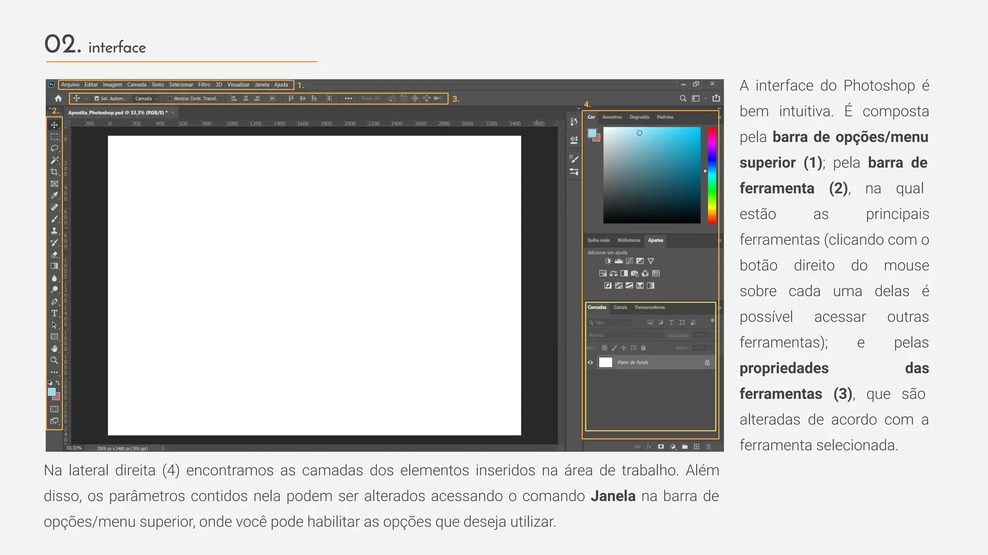
Task: Hide the Plano de Fundo layer eye
Action: point(590,362)
